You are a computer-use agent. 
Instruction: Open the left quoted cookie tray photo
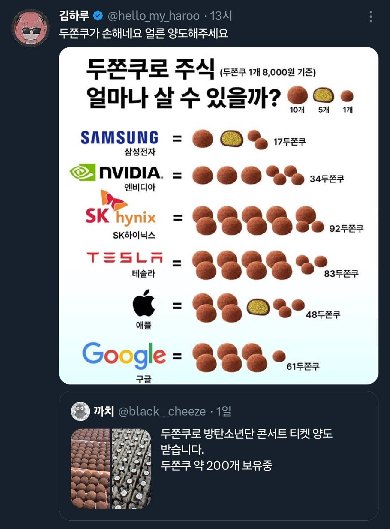90,469
